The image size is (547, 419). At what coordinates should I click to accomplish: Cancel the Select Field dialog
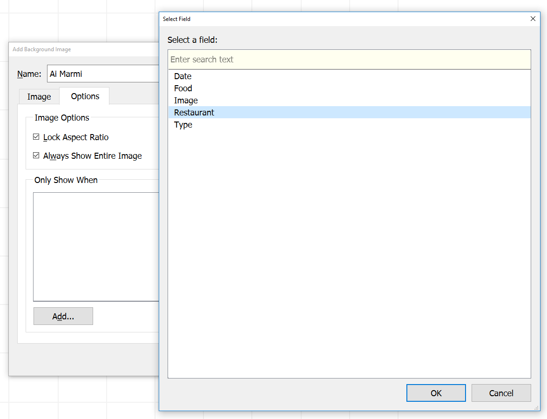[501, 392]
